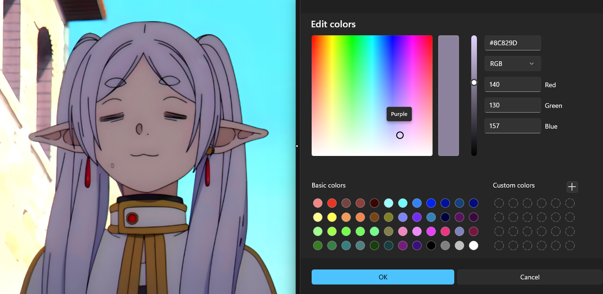Click the current color preview bar
The height and width of the screenshot is (294, 603).
pos(449,96)
